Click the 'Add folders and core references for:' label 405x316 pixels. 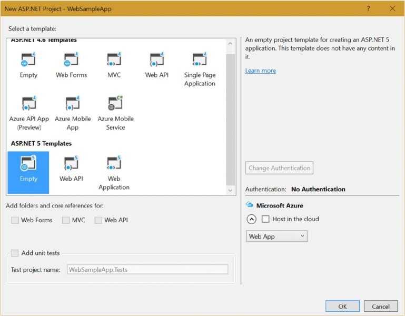point(55,206)
